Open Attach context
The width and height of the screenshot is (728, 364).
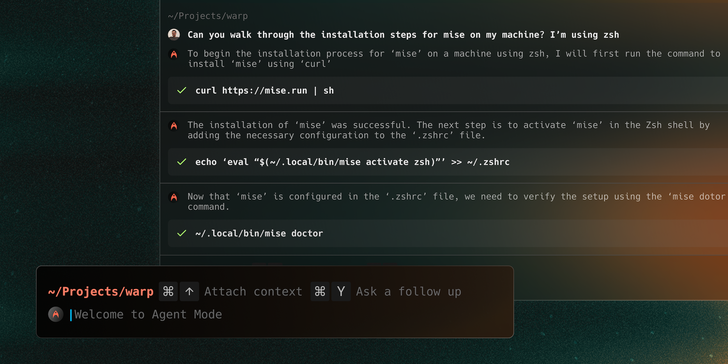(x=253, y=291)
